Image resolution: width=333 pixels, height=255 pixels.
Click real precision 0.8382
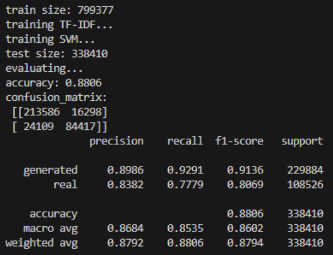[125, 184]
